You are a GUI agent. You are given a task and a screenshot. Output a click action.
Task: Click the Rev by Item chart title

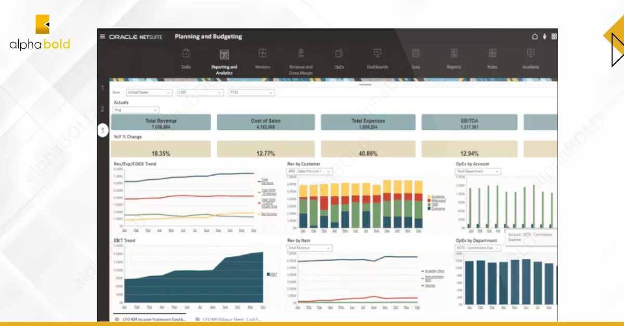pos(299,241)
